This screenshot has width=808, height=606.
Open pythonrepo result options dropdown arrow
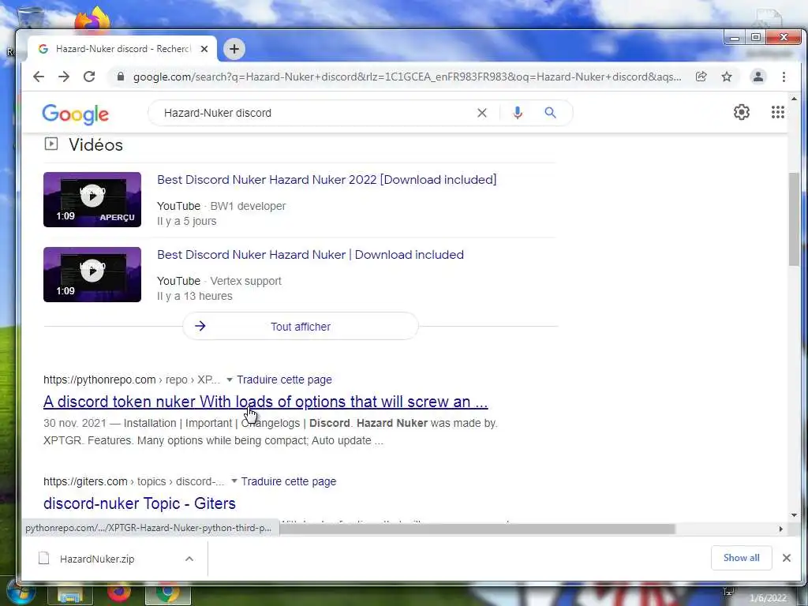click(230, 380)
